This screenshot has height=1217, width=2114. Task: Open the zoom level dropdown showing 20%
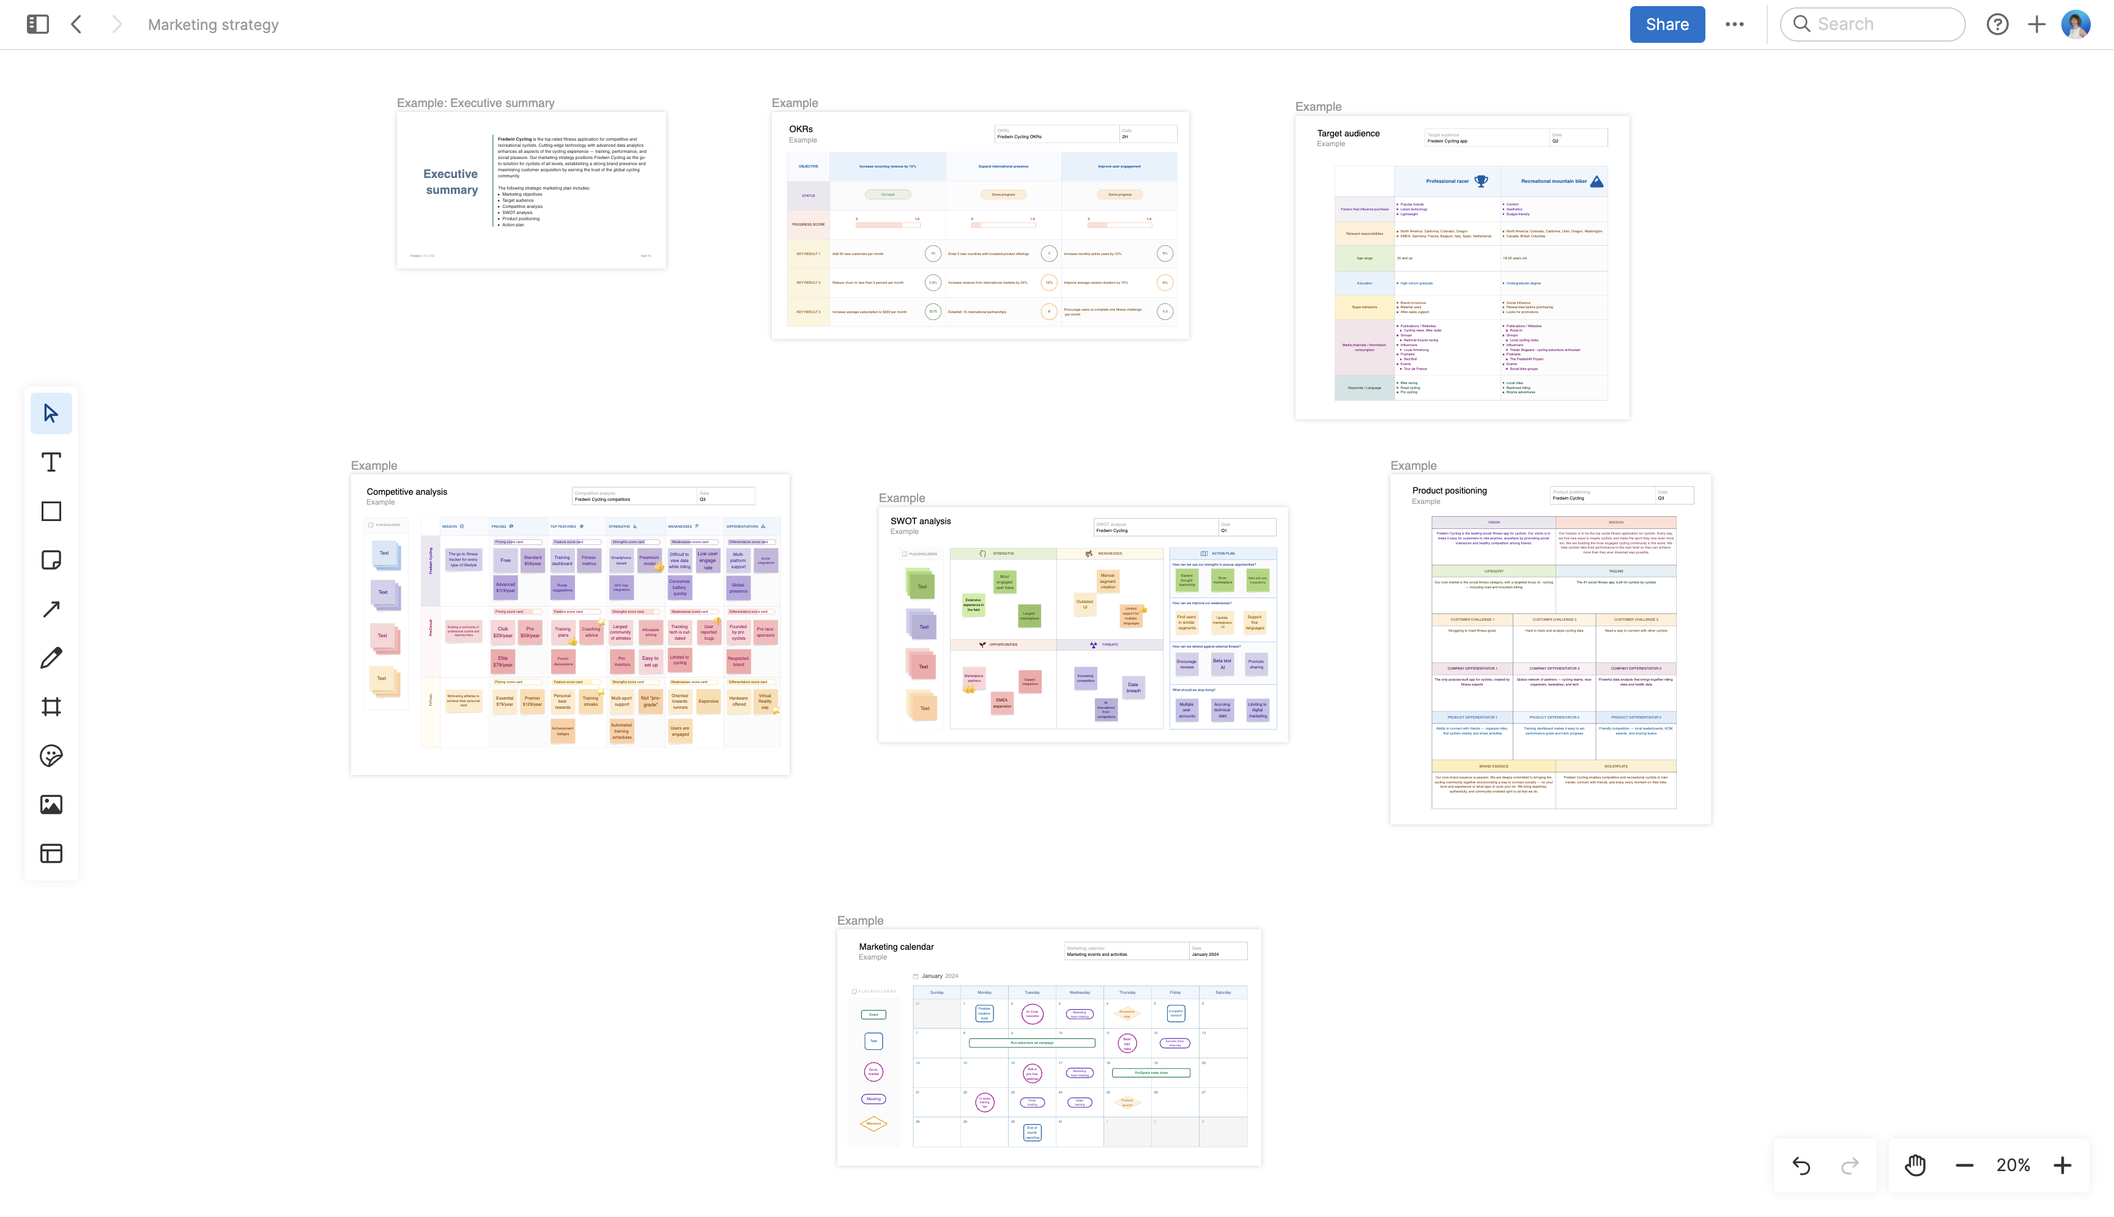coord(2013,1164)
